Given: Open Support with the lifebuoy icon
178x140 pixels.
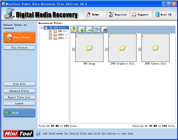Looking at the screenshot, I should [141, 15].
